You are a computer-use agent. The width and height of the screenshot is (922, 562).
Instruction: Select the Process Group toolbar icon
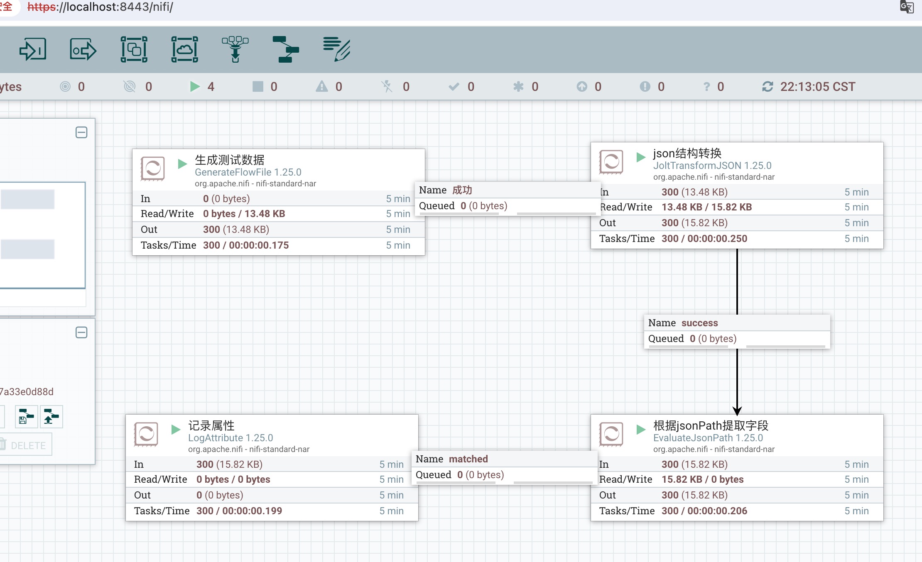(134, 50)
